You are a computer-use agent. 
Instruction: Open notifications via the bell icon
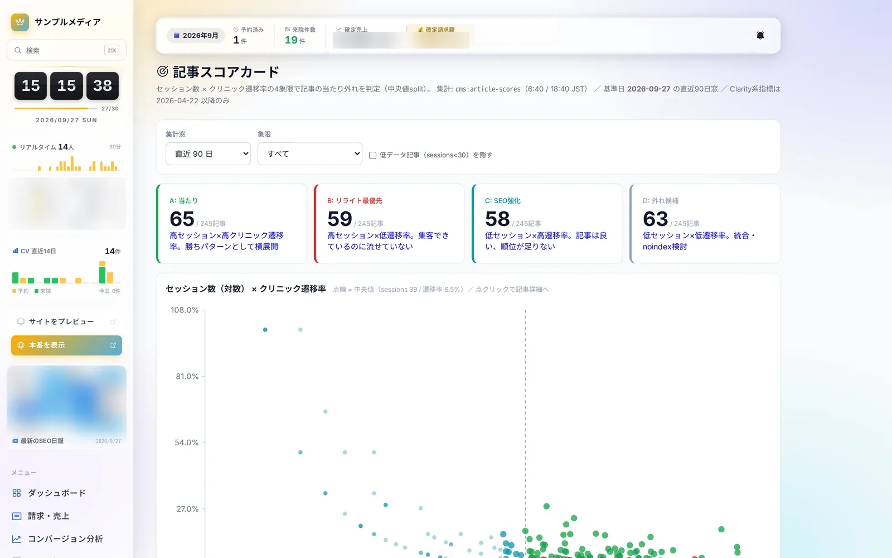tap(760, 36)
